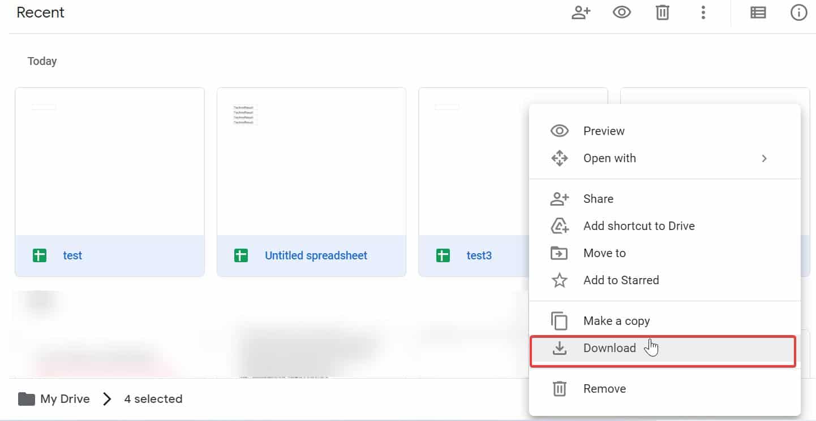Click the breadcrumb chevron after My Drive

click(107, 398)
